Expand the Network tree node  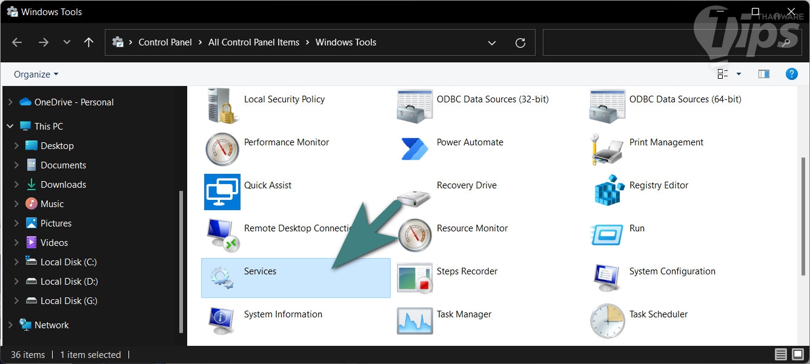pos(10,325)
